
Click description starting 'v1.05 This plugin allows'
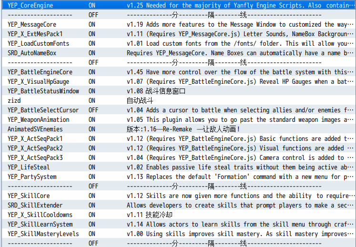240,119
